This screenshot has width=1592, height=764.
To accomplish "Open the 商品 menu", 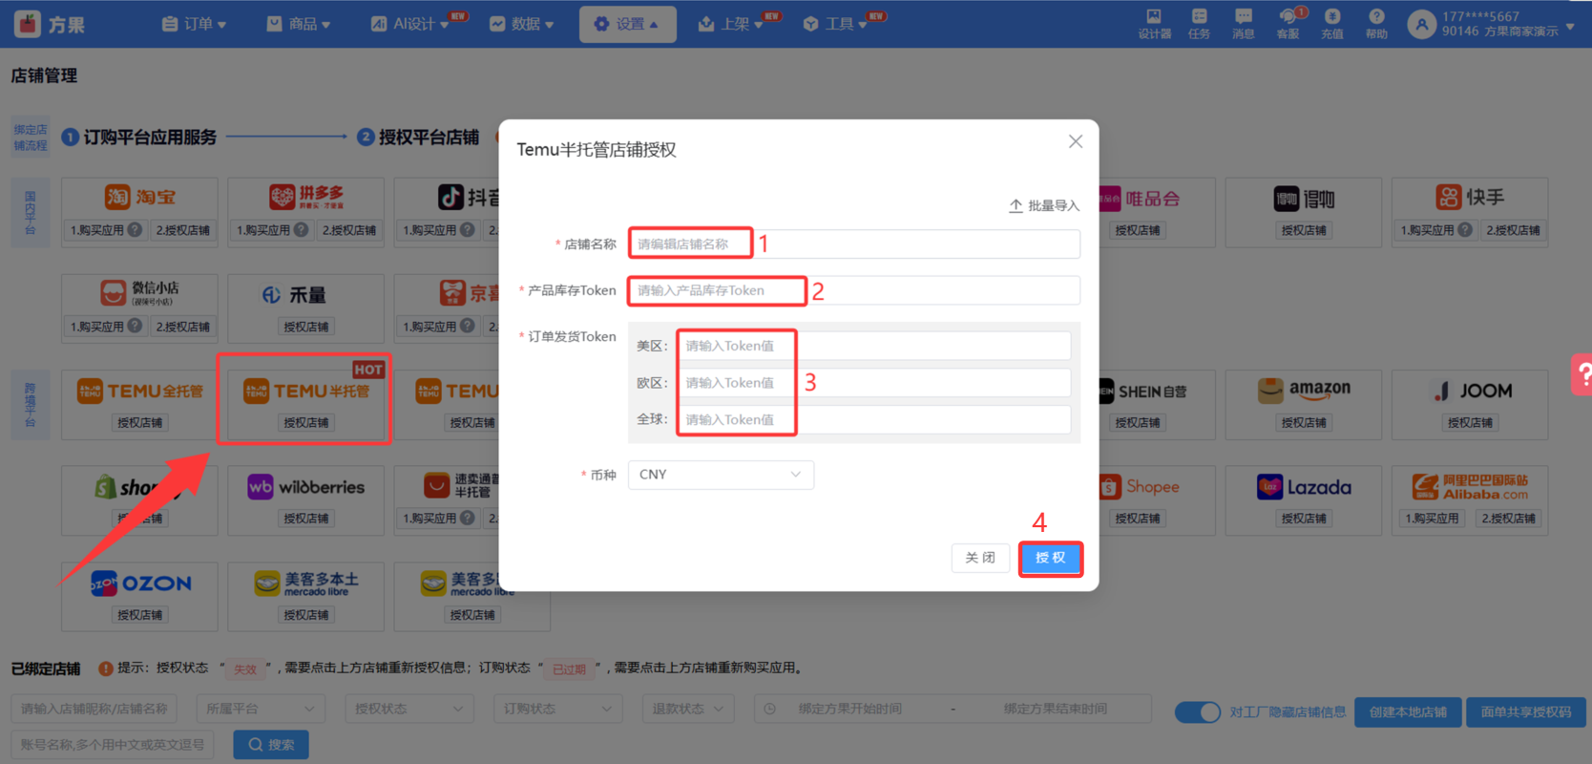I will [x=299, y=24].
